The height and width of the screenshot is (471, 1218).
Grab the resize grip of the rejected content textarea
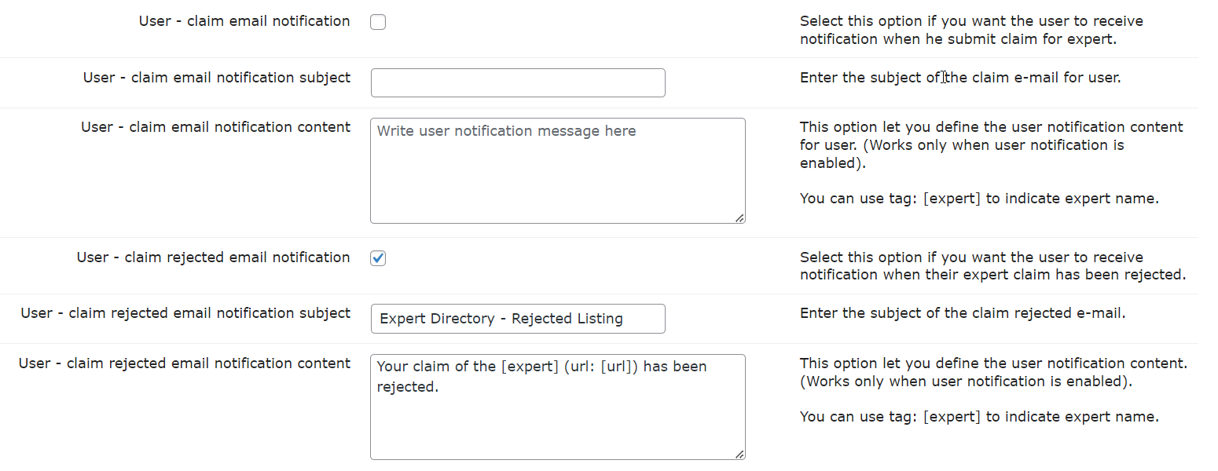pyautogui.click(x=739, y=455)
